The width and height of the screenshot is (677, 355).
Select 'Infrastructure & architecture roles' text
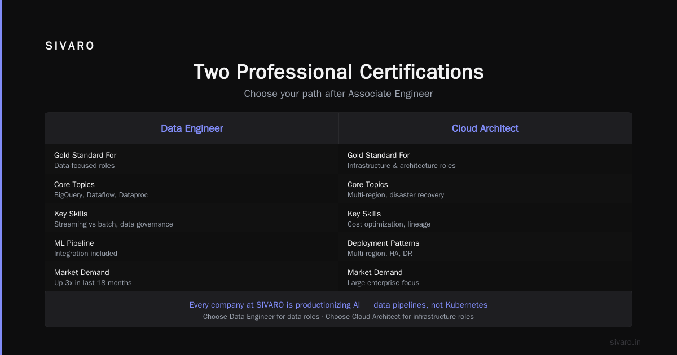(x=402, y=166)
